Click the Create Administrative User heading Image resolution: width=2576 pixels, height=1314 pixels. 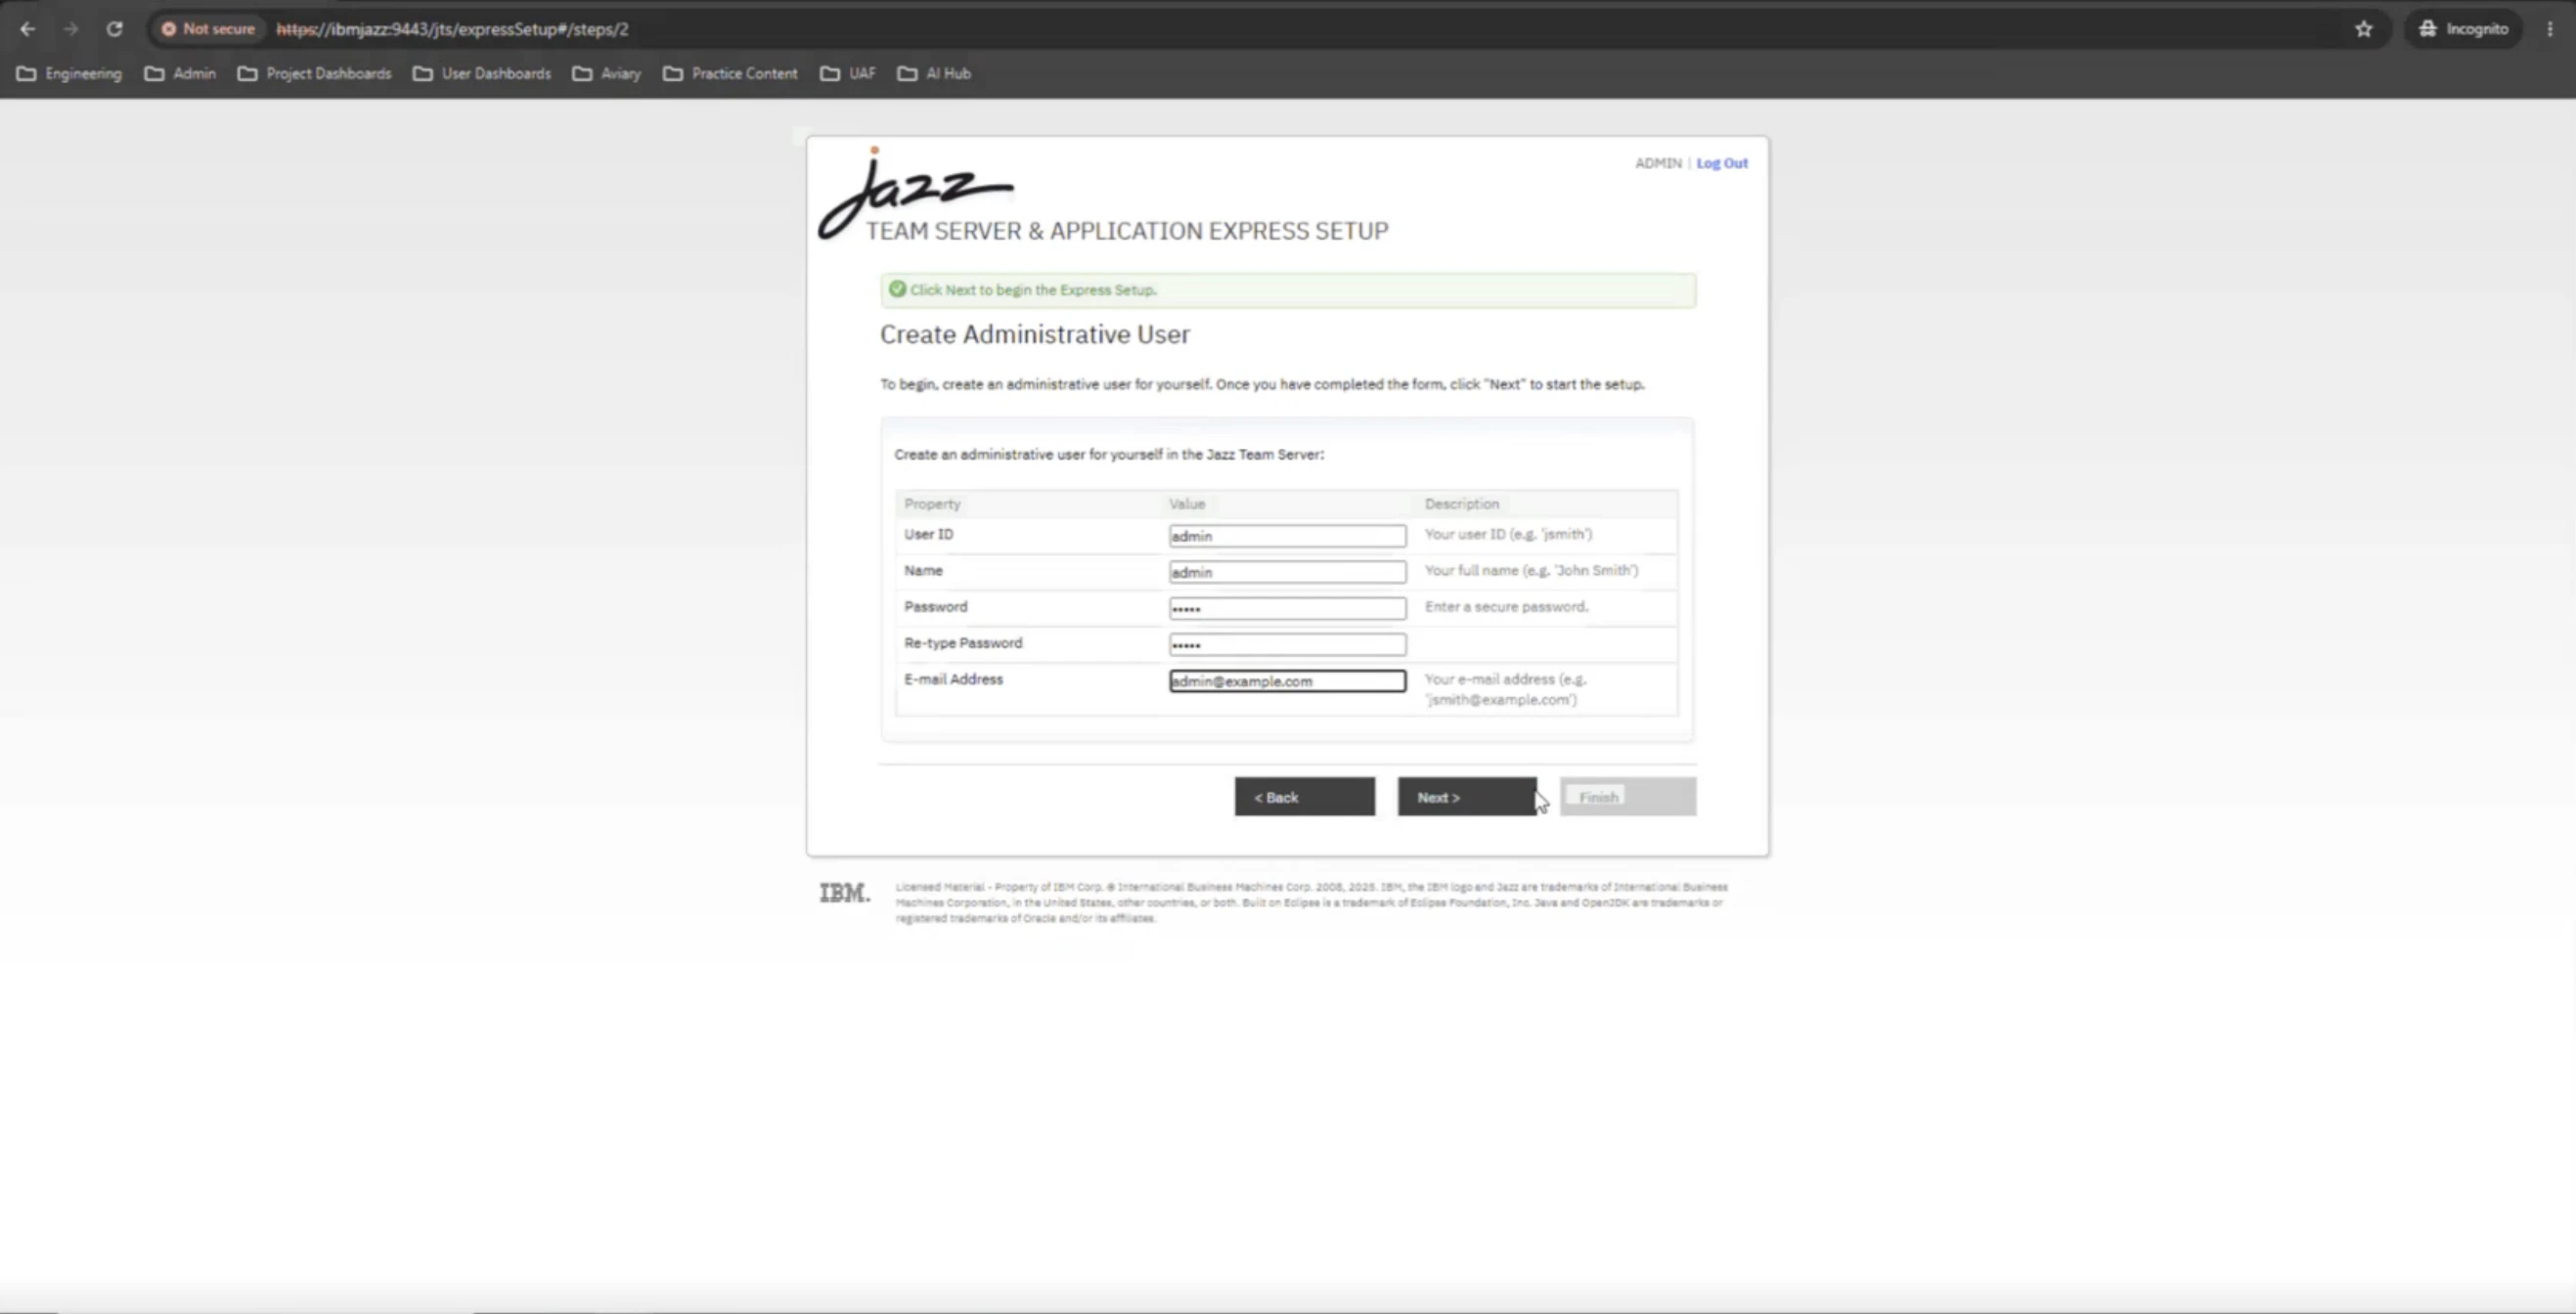click(1034, 334)
